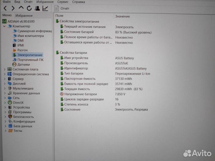Click the Тесты icon in the tree
Viewport: 215px width, 161px height.
click(10, 131)
